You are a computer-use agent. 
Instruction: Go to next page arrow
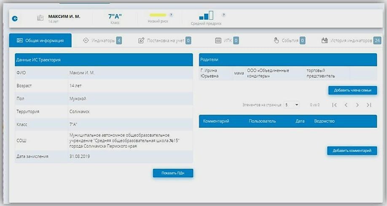[357, 105]
